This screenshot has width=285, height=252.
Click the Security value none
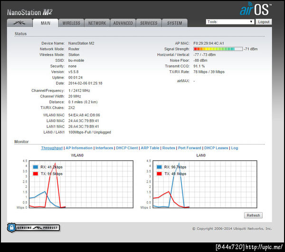click(72, 66)
